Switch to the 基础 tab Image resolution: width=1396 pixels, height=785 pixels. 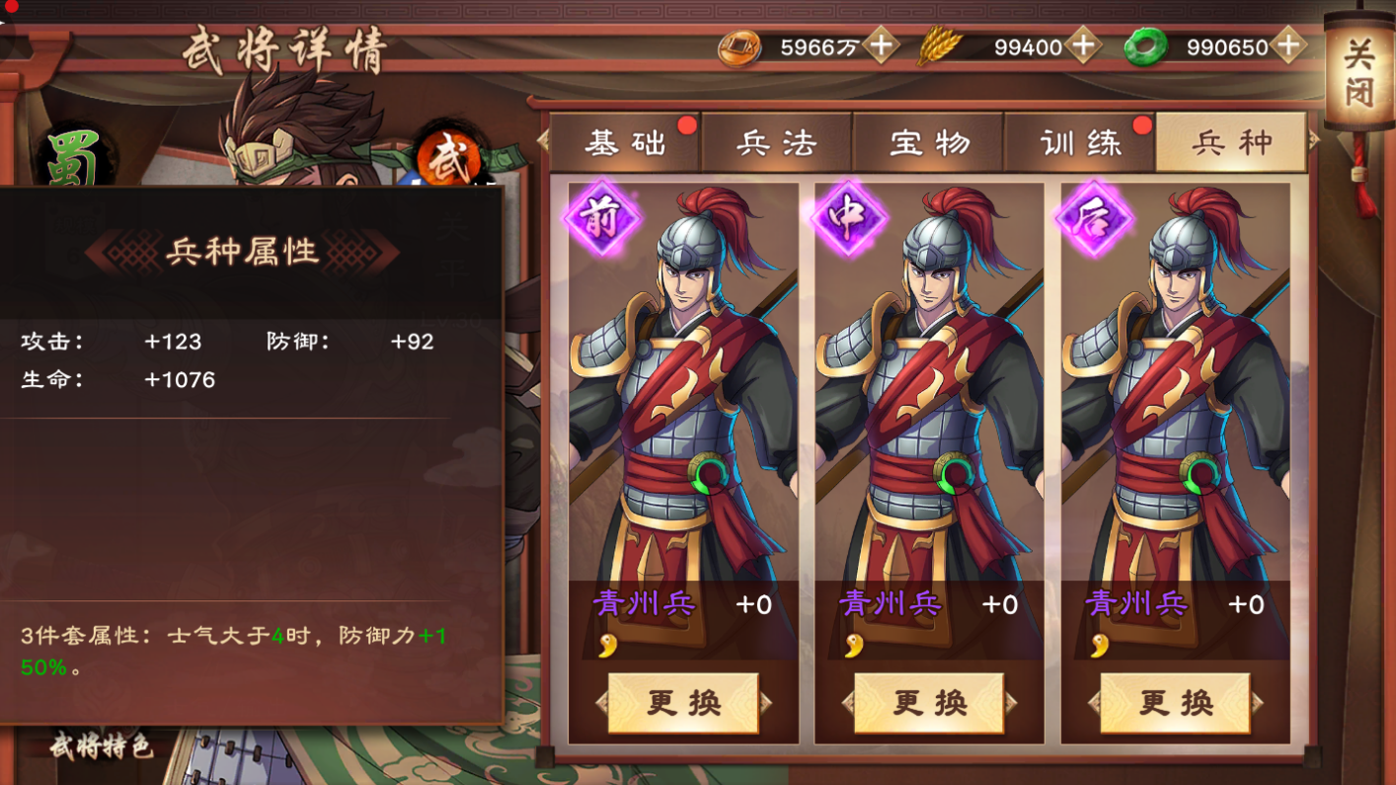click(x=625, y=143)
